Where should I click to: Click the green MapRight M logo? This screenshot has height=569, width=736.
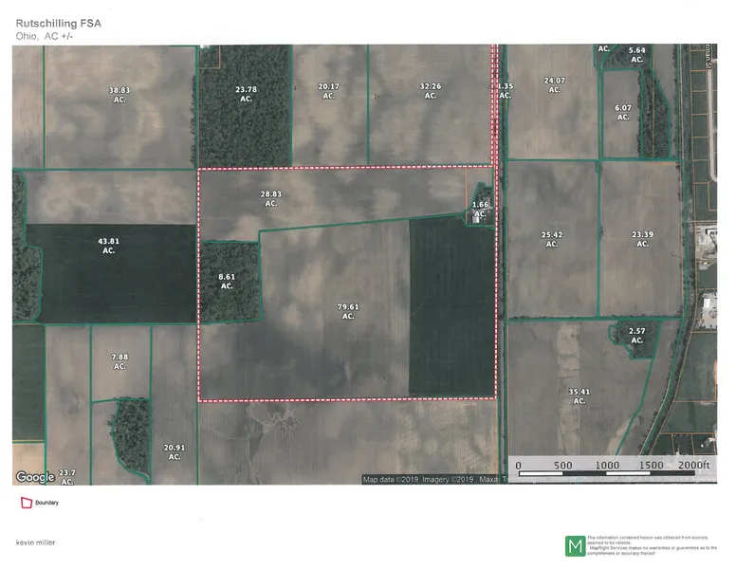click(575, 546)
